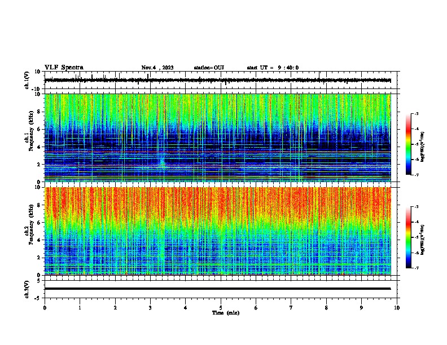Image resolution: width=447 pixels, height=345 pixels.
Task: Click the '-7' label on ch.1 colorbar
Action: coord(416,175)
